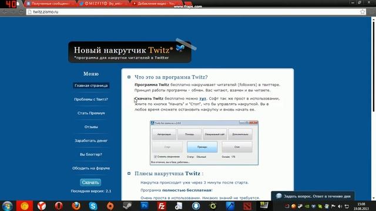Switch to the MIZFIT Twitter tab

pyautogui.click(x=103, y=4)
